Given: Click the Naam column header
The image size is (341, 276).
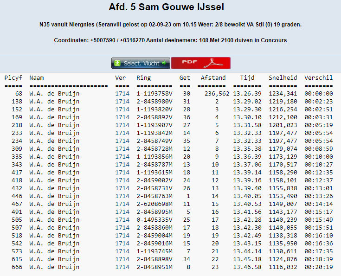Looking at the screenshot, I should click(x=37, y=78).
